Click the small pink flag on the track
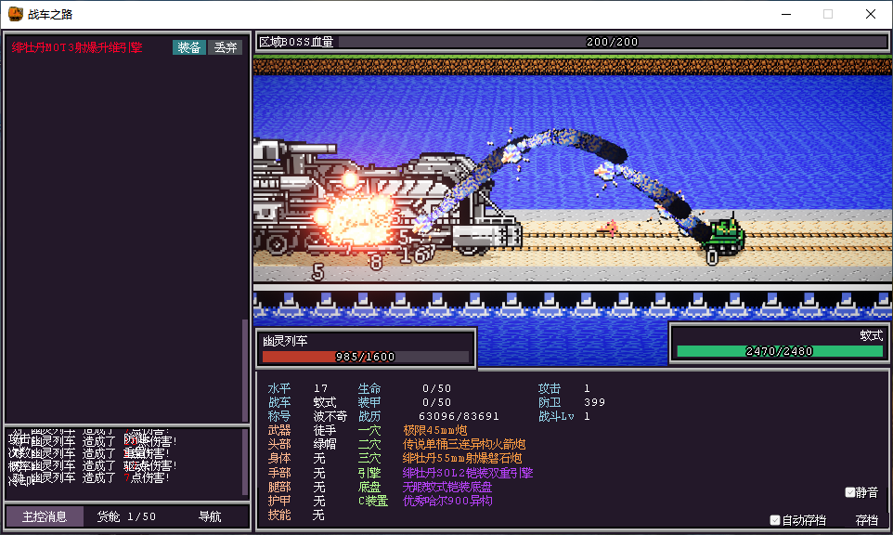The image size is (893, 535). (609, 226)
